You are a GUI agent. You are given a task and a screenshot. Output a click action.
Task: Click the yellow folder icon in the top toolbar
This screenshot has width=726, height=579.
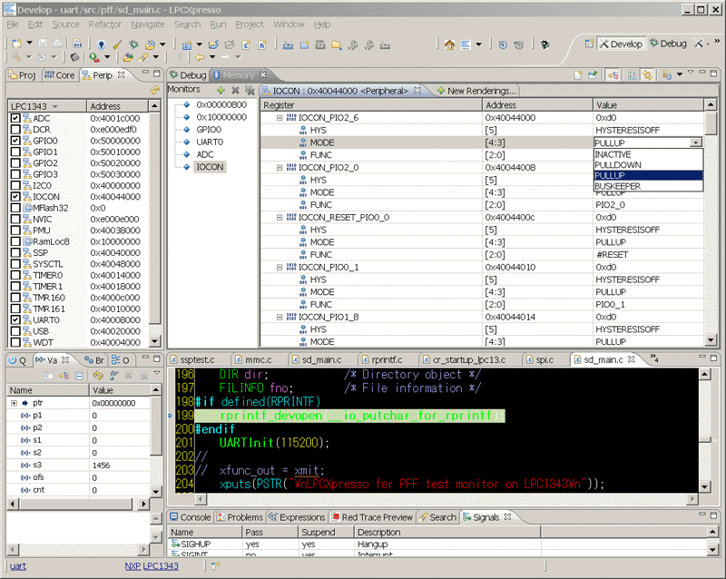(x=336, y=44)
